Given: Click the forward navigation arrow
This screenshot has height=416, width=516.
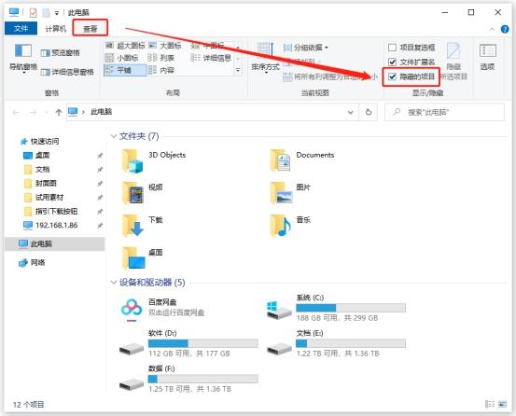Looking at the screenshot, I should coord(33,113).
